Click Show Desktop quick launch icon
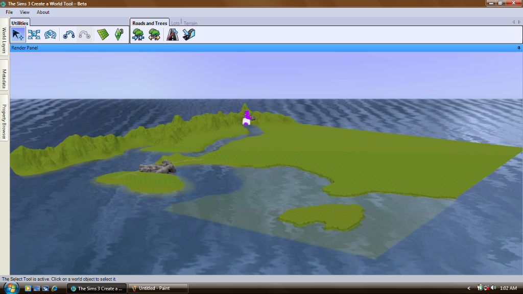Image resolution: width=523 pixels, height=294 pixels. (37, 288)
